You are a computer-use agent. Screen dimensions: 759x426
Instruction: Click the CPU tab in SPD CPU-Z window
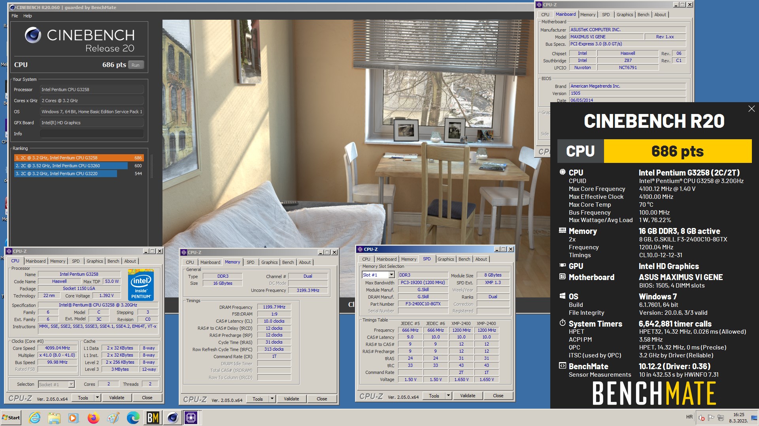pyautogui.click(x=366, y=259)
